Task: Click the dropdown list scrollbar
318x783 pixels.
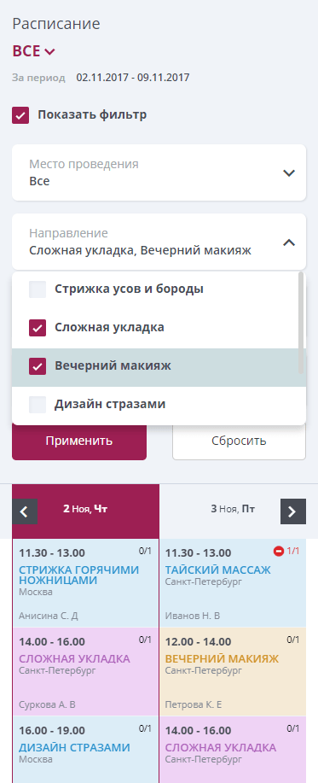Action: [x=301, y=323]
